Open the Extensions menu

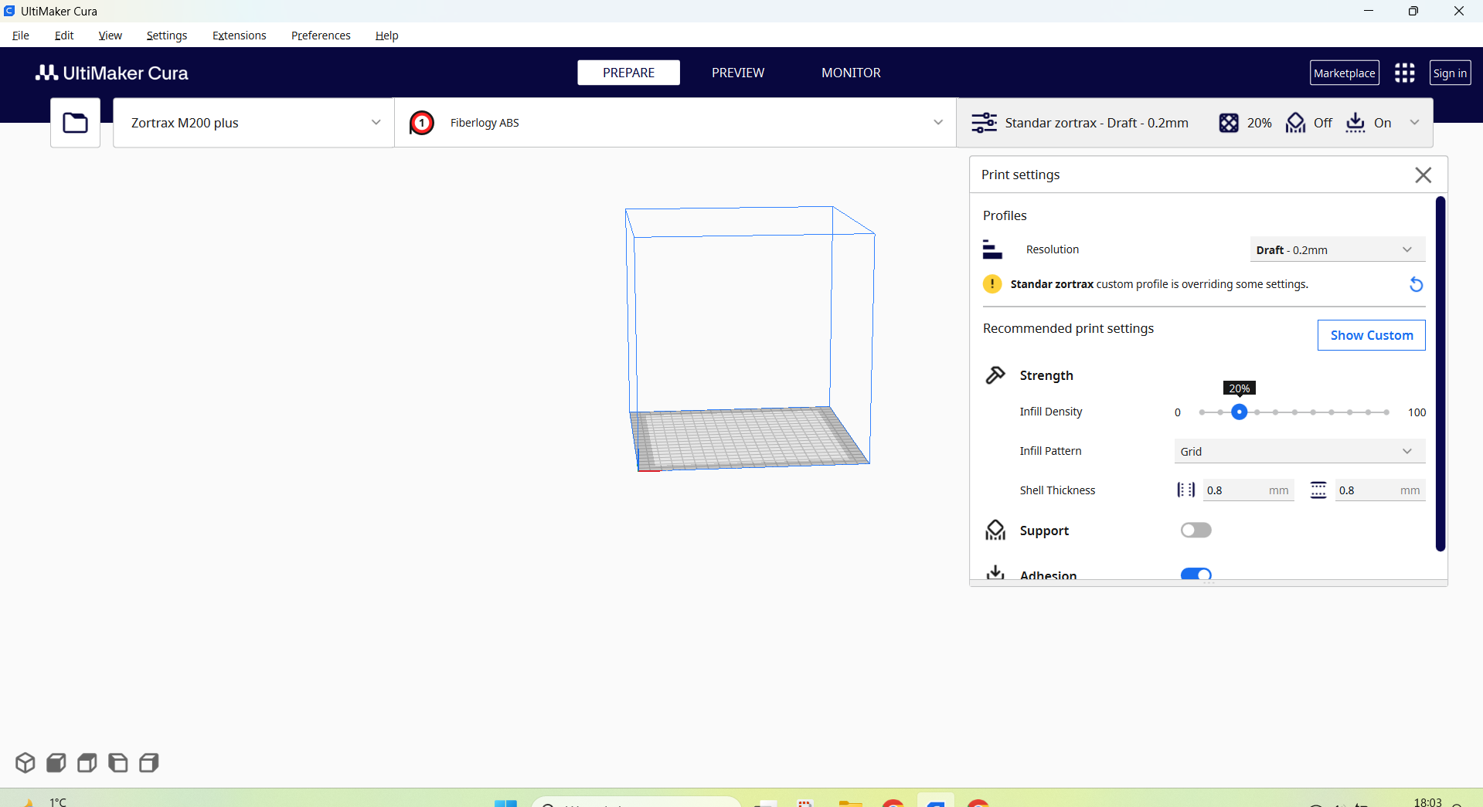pos(240,36)
